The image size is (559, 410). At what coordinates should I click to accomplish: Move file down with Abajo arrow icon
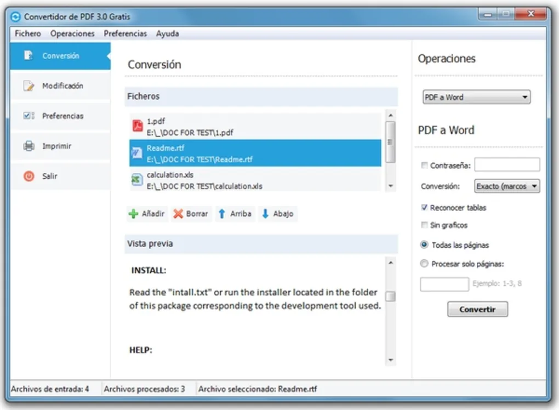click(x=265, y=214)
